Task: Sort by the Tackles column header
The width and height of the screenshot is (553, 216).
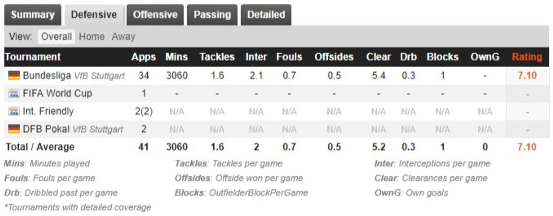Action: click(x=217, y=57)
